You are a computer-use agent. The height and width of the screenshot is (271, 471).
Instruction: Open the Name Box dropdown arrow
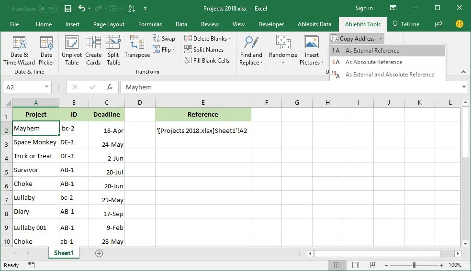[46, 87]
